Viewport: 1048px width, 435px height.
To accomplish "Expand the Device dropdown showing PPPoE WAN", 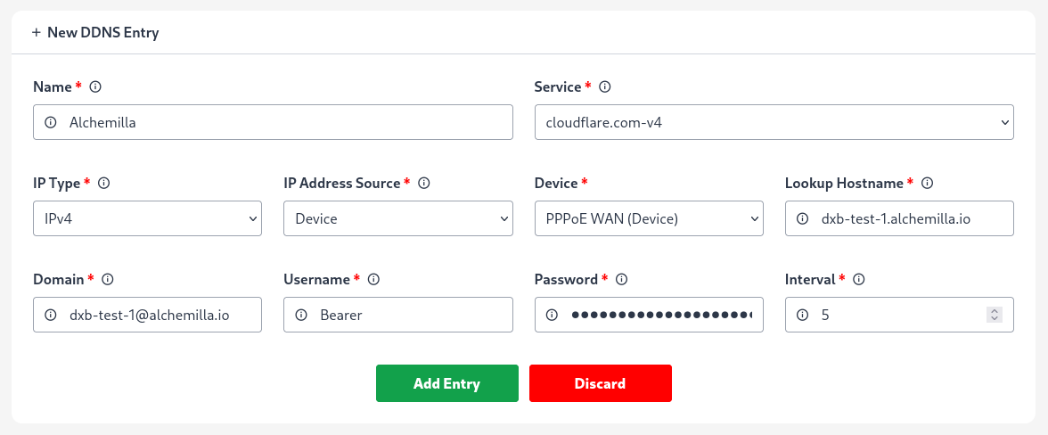I will pyautogui.click(x=649, y=218).
